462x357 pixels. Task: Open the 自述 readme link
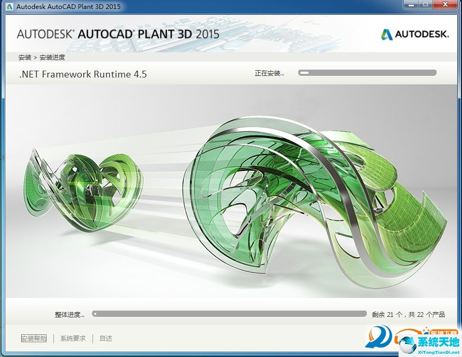click(105, 338)
